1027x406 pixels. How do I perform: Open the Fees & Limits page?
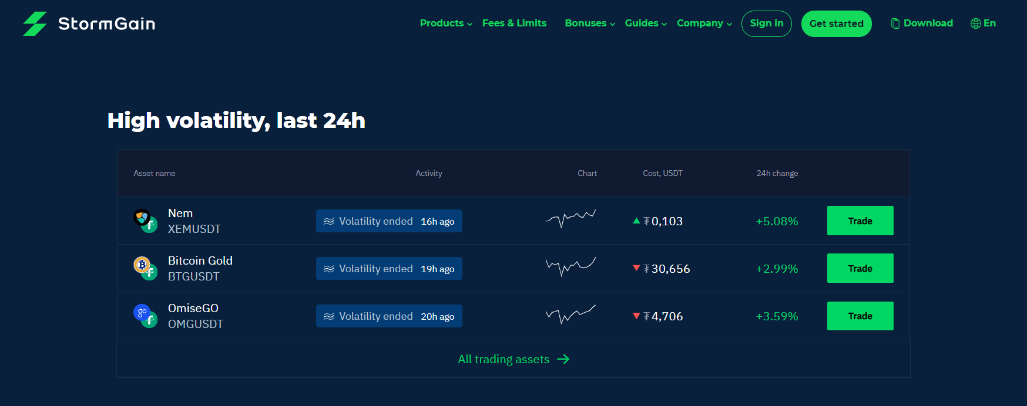click(514, 23)
